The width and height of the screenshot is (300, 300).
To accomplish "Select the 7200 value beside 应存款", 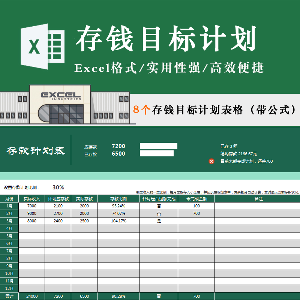I will click(x=118, y=146).
